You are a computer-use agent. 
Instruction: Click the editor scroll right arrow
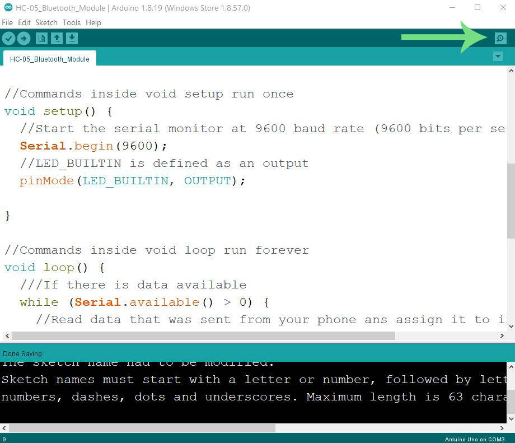point(502,335)
